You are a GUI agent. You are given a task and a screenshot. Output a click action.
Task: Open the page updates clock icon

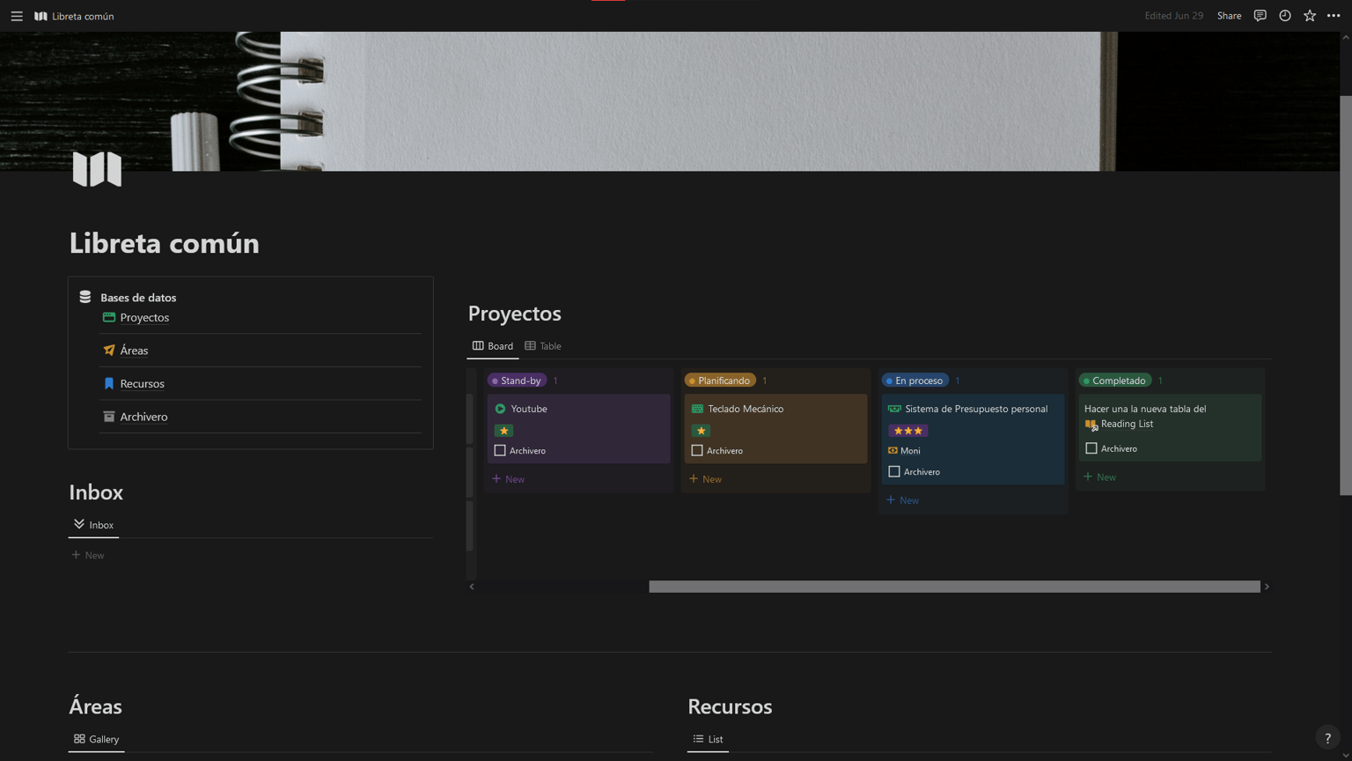tap(1285, 16)
